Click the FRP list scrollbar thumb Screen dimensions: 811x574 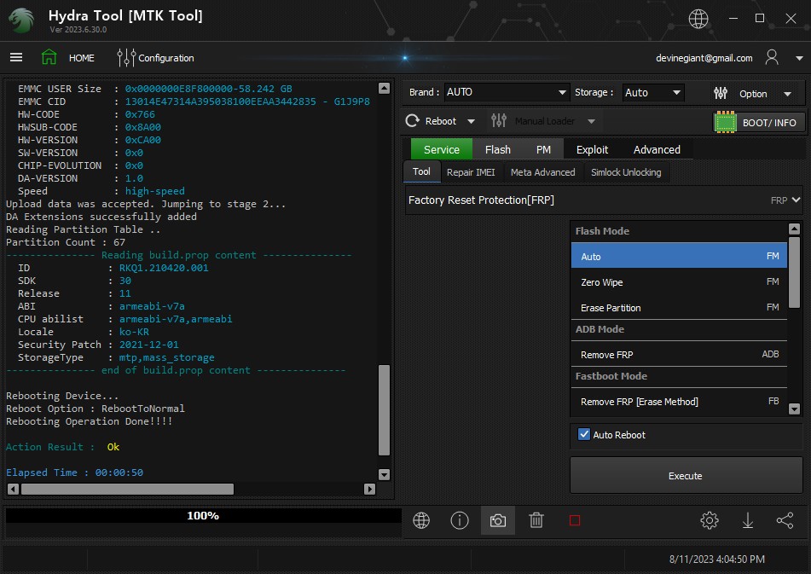795,272
